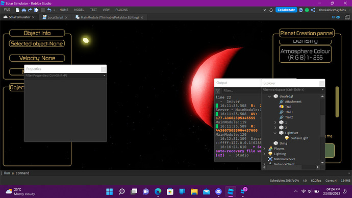This screenshot has height=198, width=352.
Task: Click planet creation panel scrollbar thumb
Action: (337, 102)
